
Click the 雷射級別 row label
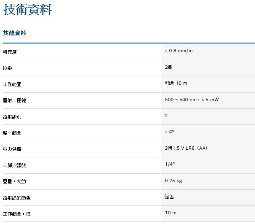click(12, 116)
